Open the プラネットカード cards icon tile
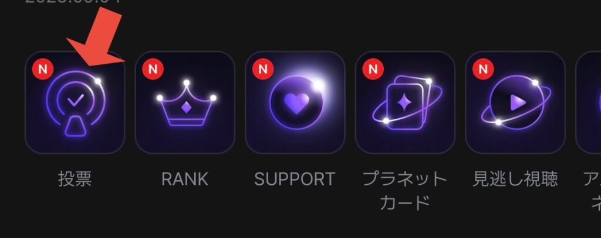 click(405, 102)
